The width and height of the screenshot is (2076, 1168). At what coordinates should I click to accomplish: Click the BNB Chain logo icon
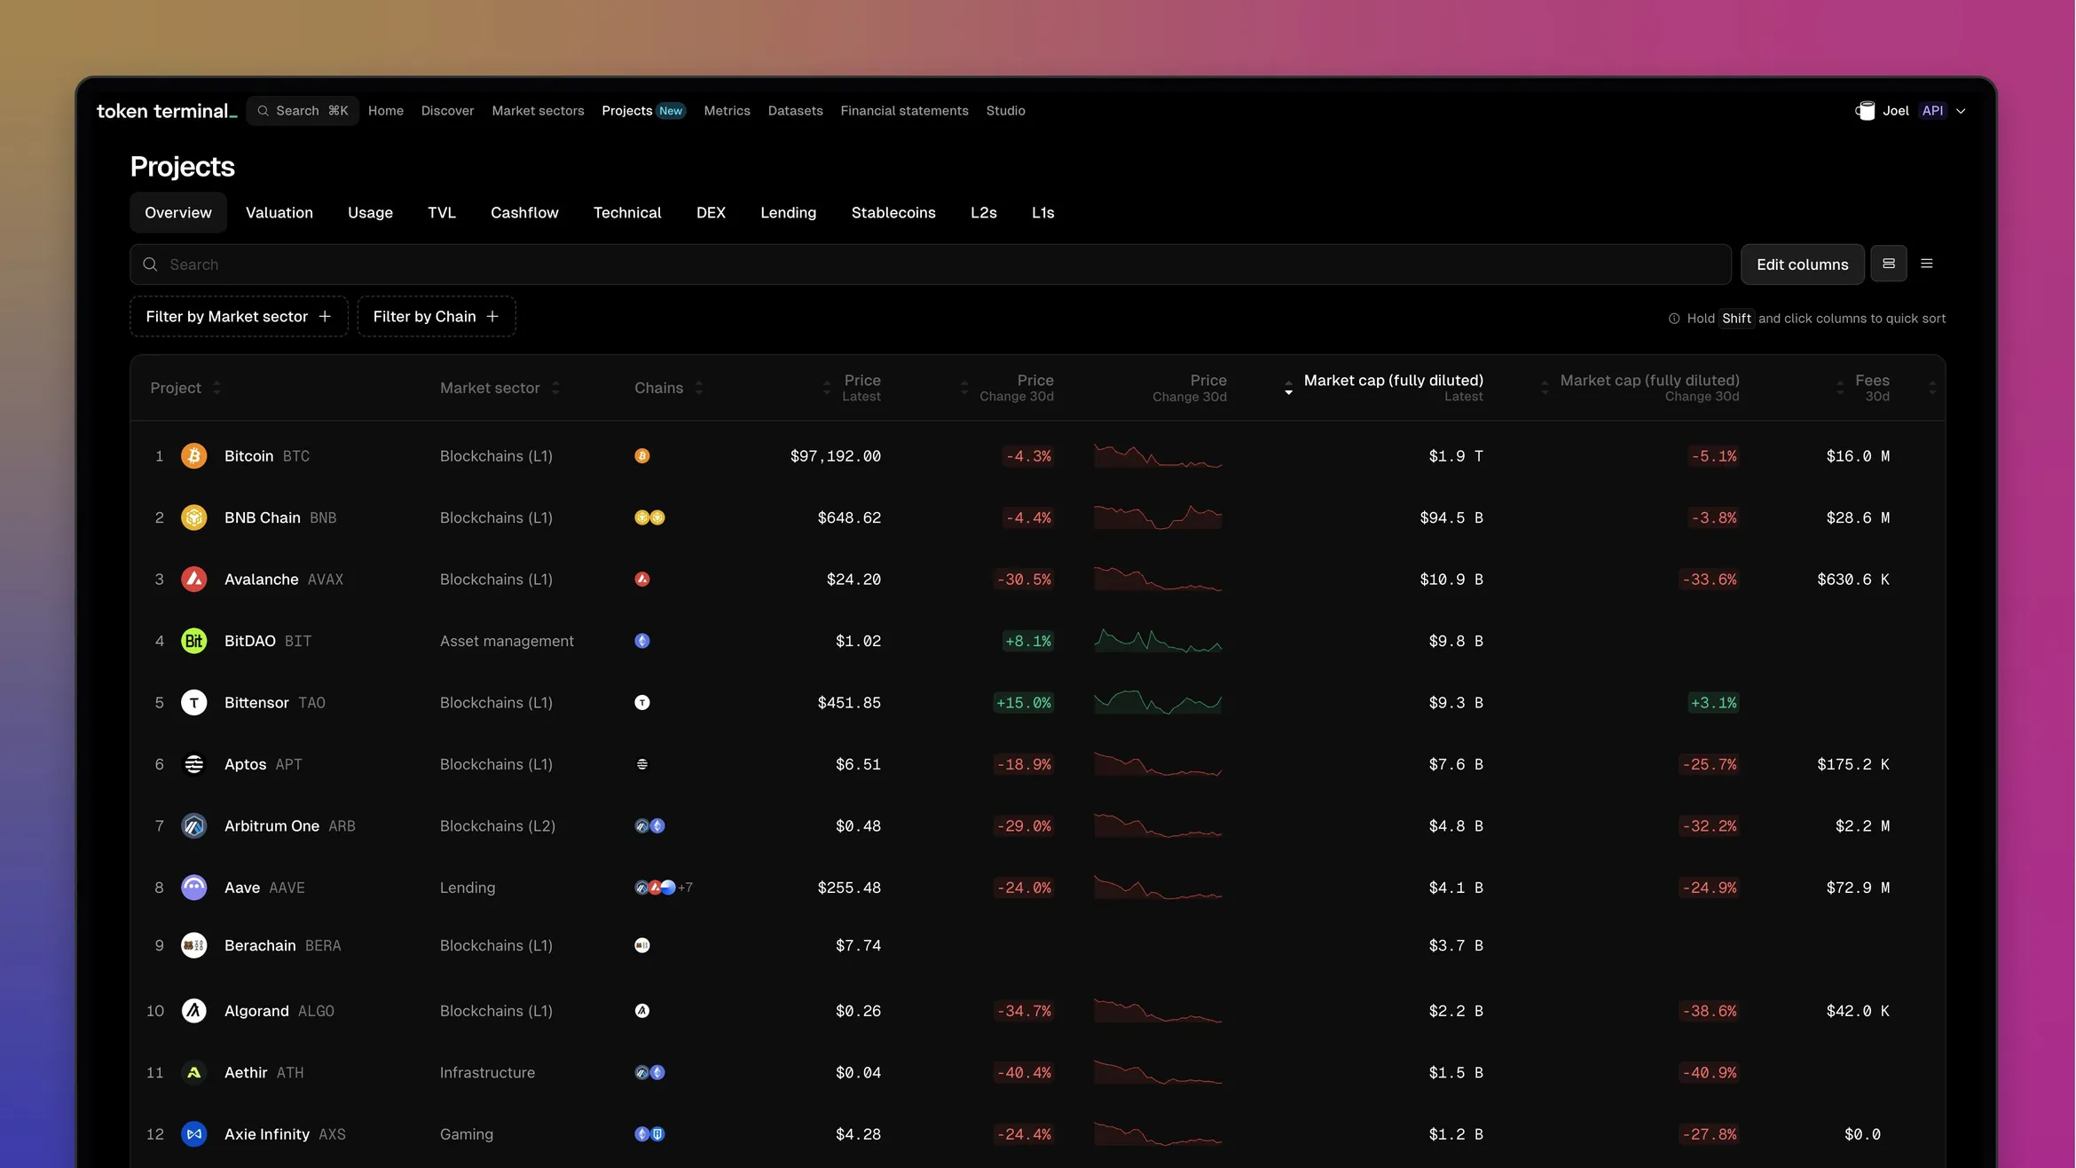(193, 517)
